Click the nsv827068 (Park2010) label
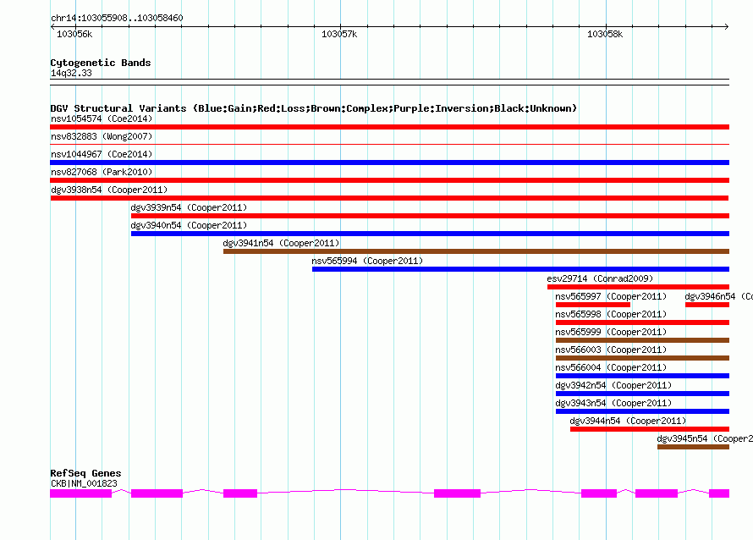The height and width of the screenshot is (540, 753). [x=102, y=172]
